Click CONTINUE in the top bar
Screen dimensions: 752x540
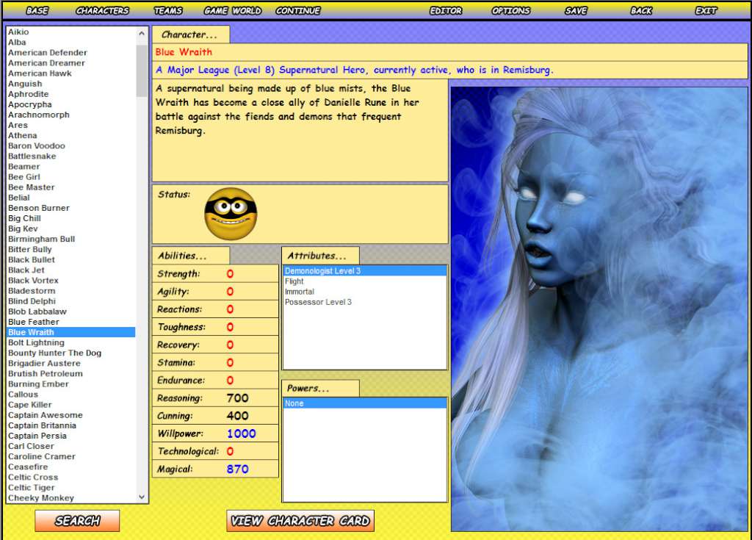(x=297, y=10)
